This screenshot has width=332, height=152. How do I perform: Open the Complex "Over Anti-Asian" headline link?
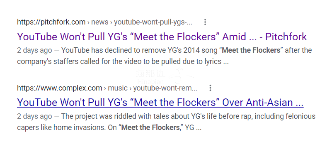click(x=160, y=103)
